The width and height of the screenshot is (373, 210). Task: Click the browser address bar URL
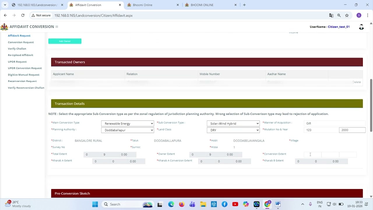pyautogui.click(x=94, y=15)
